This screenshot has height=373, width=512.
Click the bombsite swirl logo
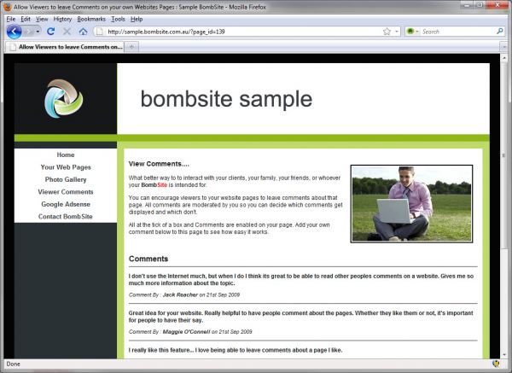point(64,99)
